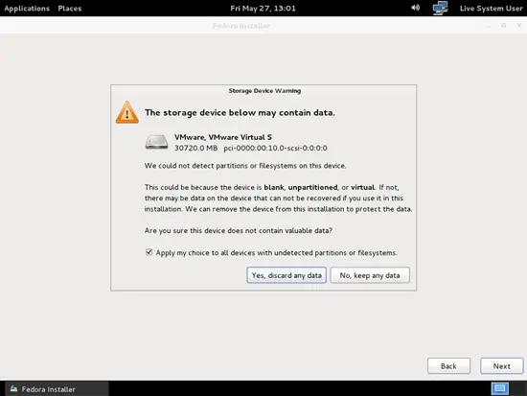The height and width of the screenshot is (396, 527).
Task: Uncheck Apply my choice to all devices
Action: [x=149, y=252]
